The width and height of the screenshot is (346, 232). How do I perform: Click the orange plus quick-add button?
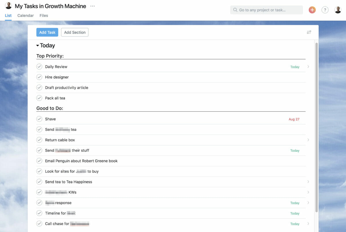click(x=312, y=10)
